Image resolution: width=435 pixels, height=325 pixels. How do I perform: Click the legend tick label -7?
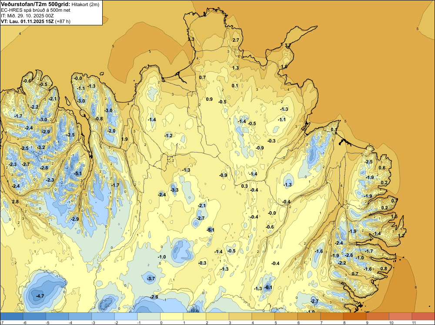1,322
